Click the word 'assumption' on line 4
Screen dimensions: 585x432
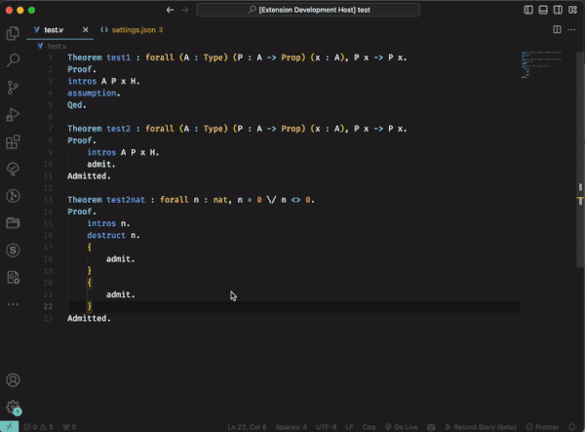pyautogui.click(x=92, y=93)
